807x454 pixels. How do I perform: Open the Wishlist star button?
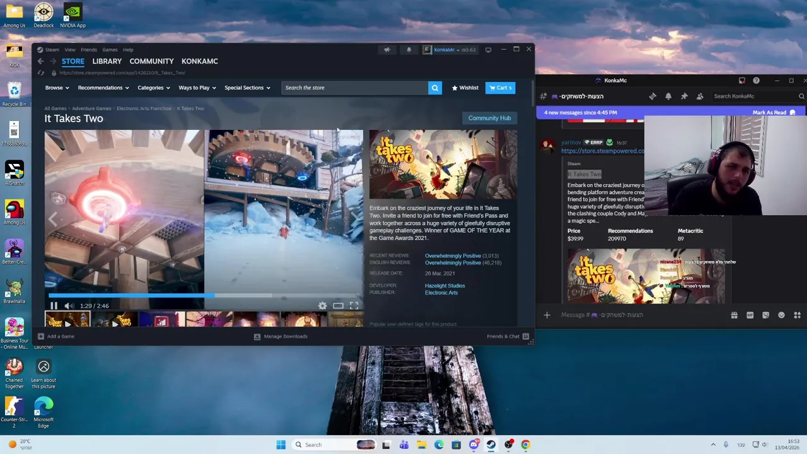465,88
